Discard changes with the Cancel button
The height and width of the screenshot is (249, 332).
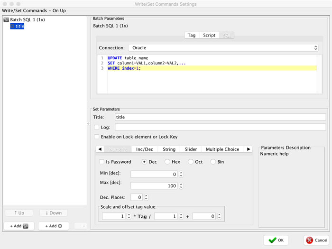[x=316, y=240]
